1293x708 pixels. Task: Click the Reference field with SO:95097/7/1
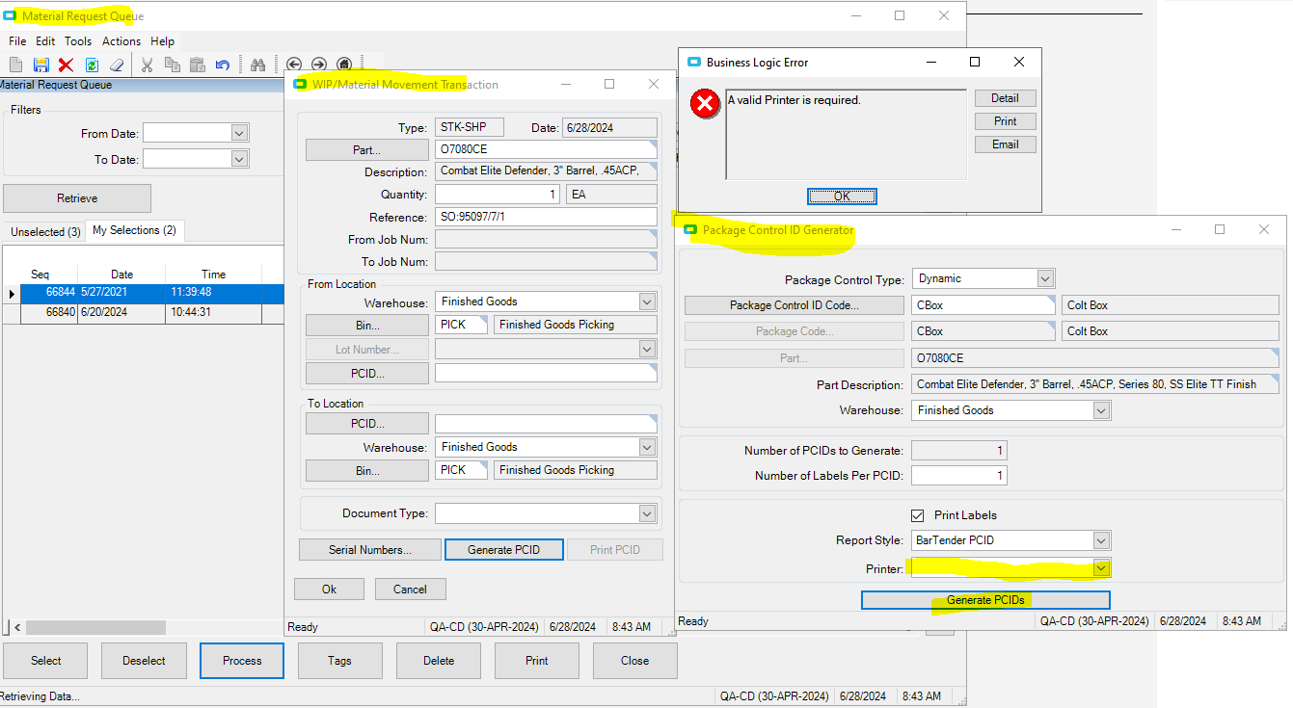coord(547,218)
